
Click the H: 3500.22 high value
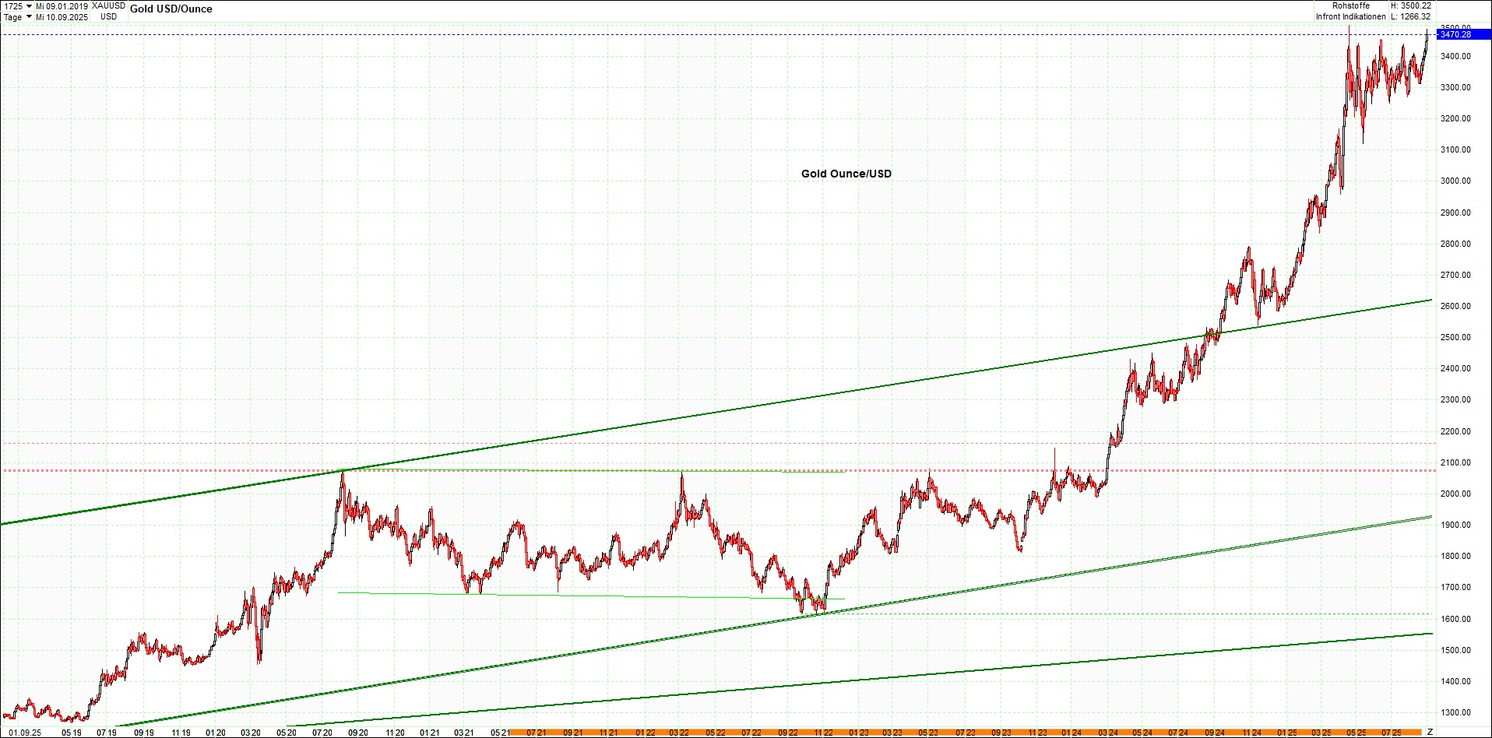point(1410,6)
